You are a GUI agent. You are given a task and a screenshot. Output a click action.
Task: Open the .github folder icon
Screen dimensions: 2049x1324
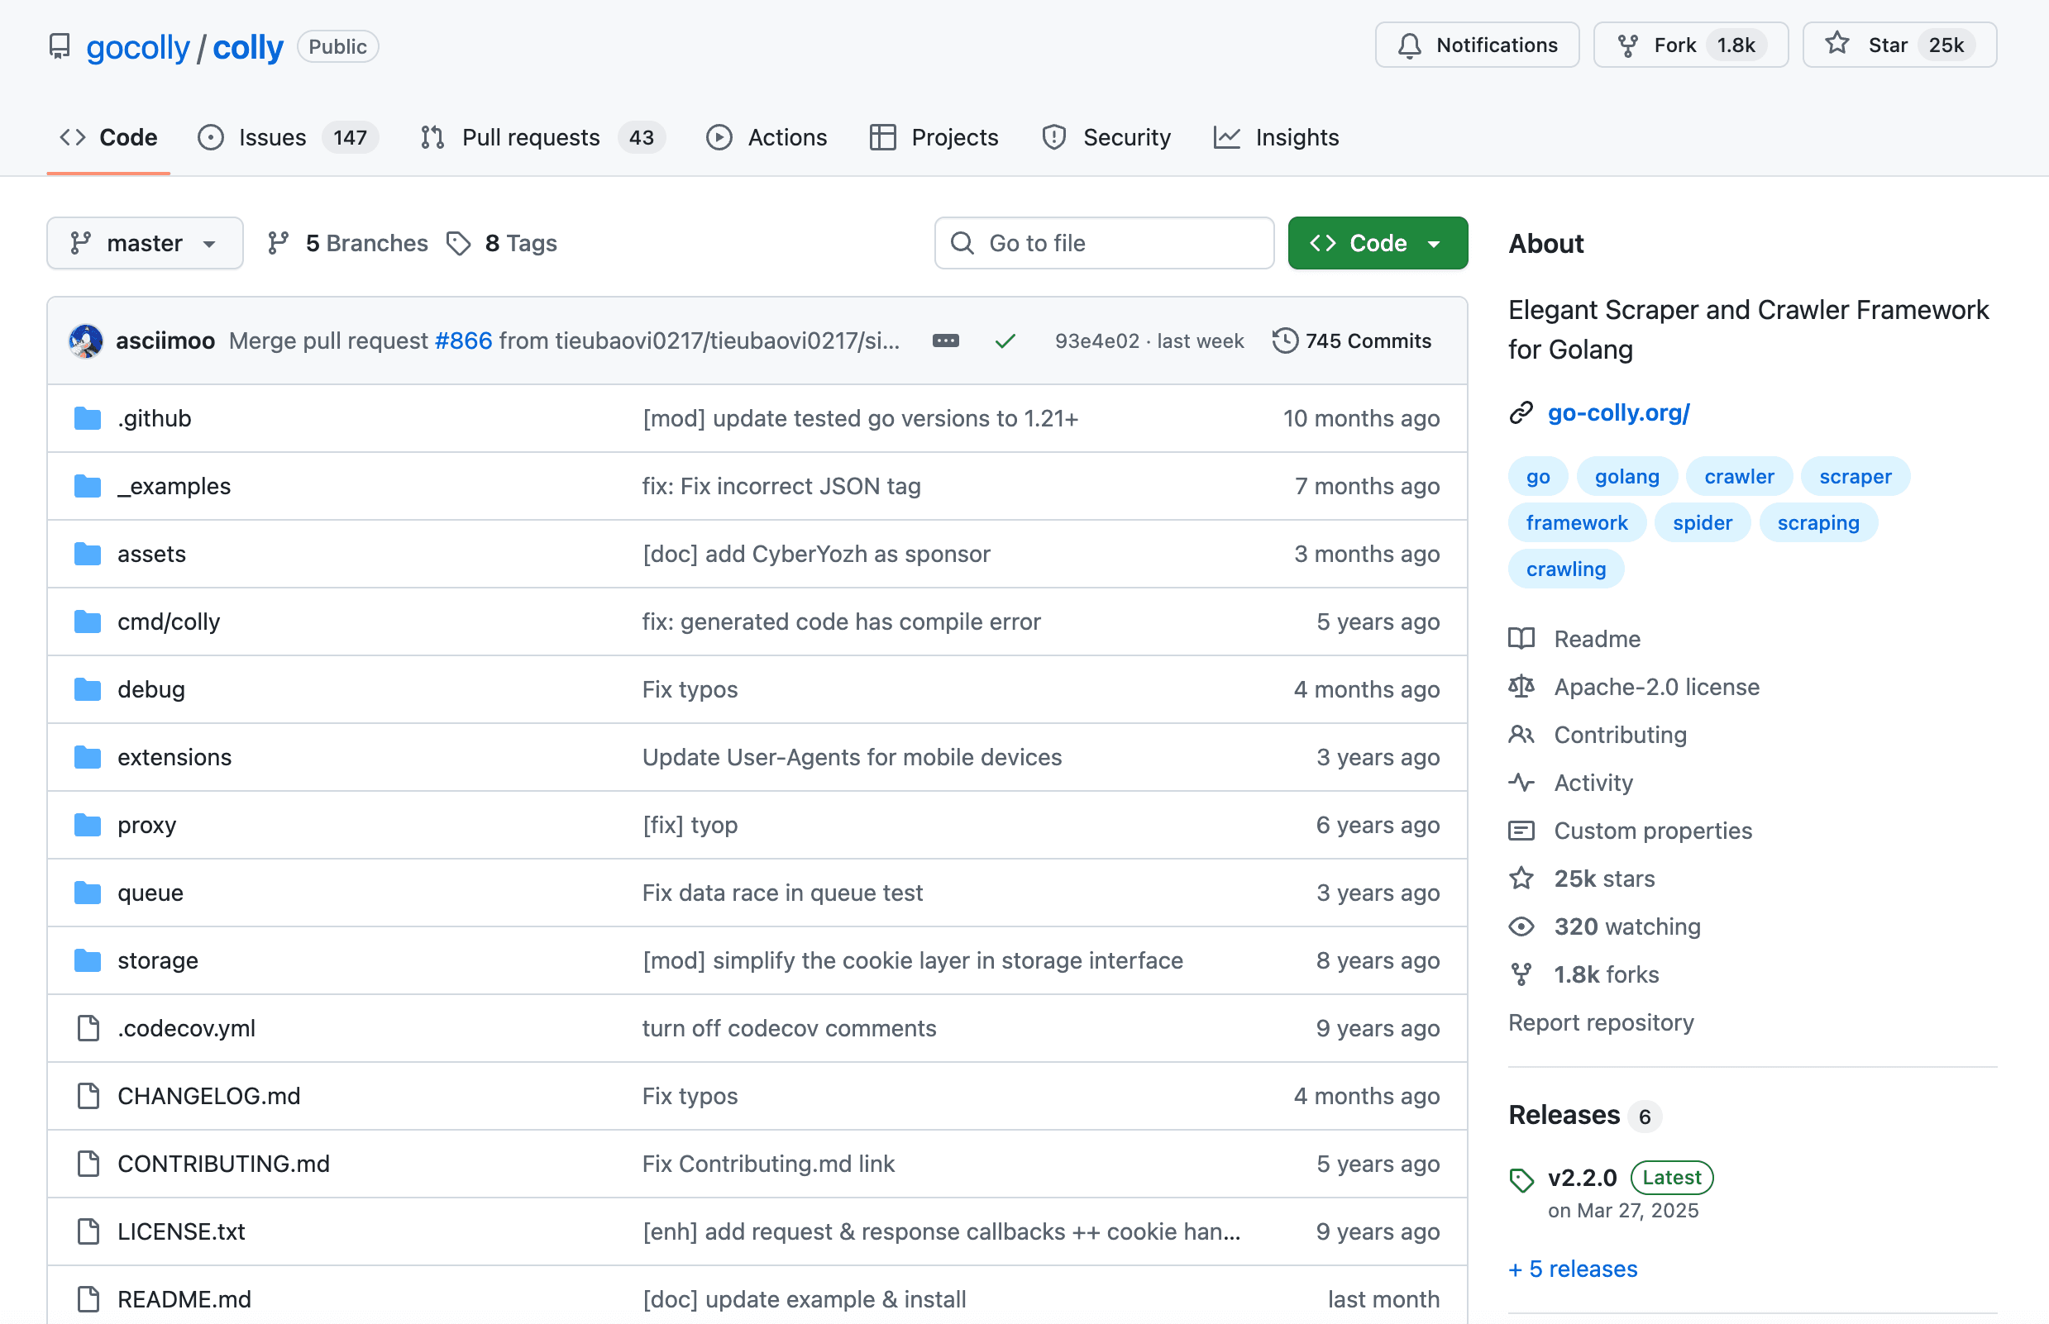click(87, 418)
